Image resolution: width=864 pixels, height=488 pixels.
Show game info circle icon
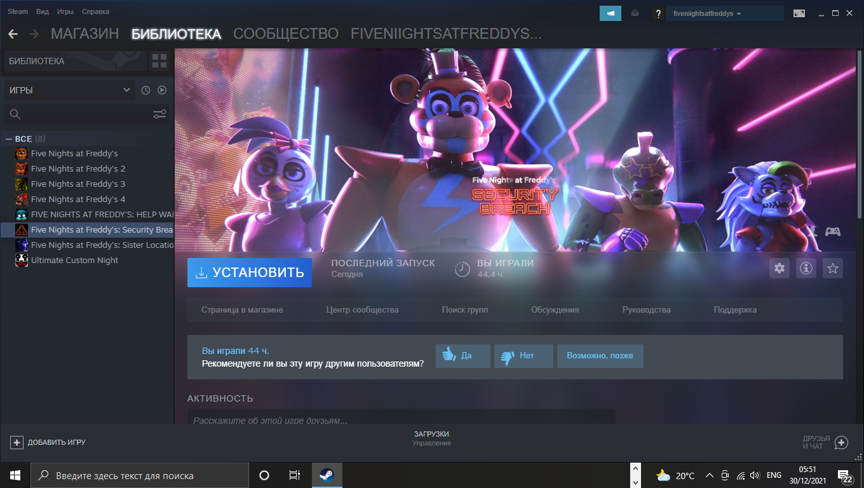(x=806, y=269)
